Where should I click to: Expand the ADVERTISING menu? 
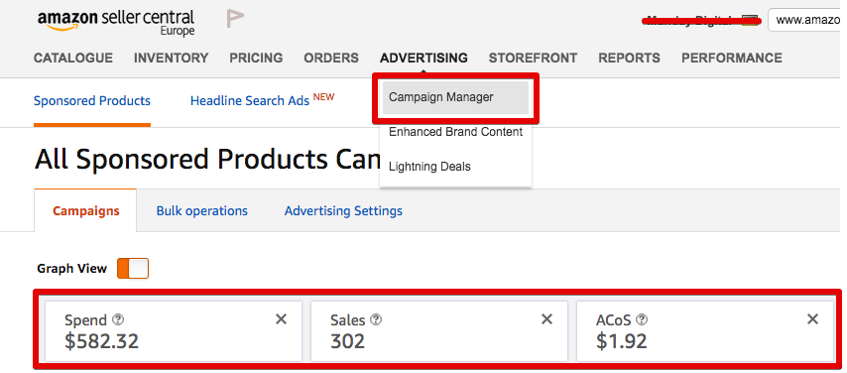[x=423, y=58]
